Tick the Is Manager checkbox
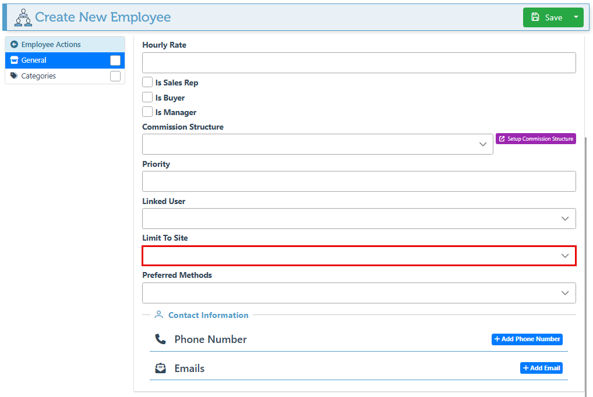The image size is (593, 397). pos(147,112)
